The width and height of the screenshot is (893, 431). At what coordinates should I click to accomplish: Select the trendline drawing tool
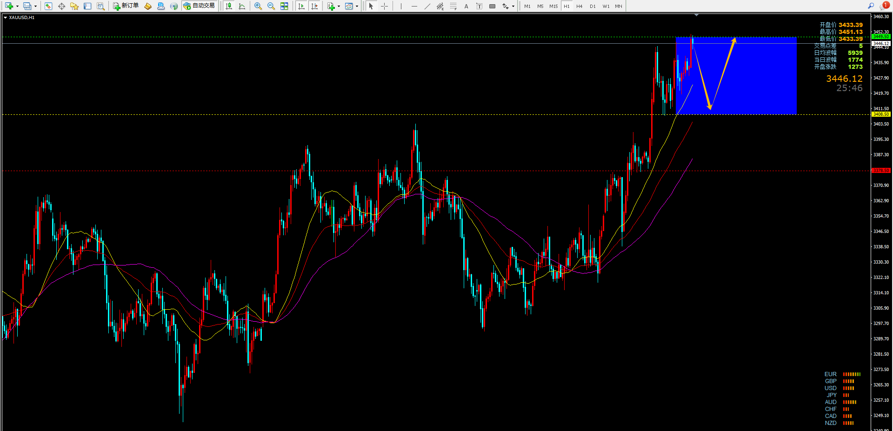[427, 6]
